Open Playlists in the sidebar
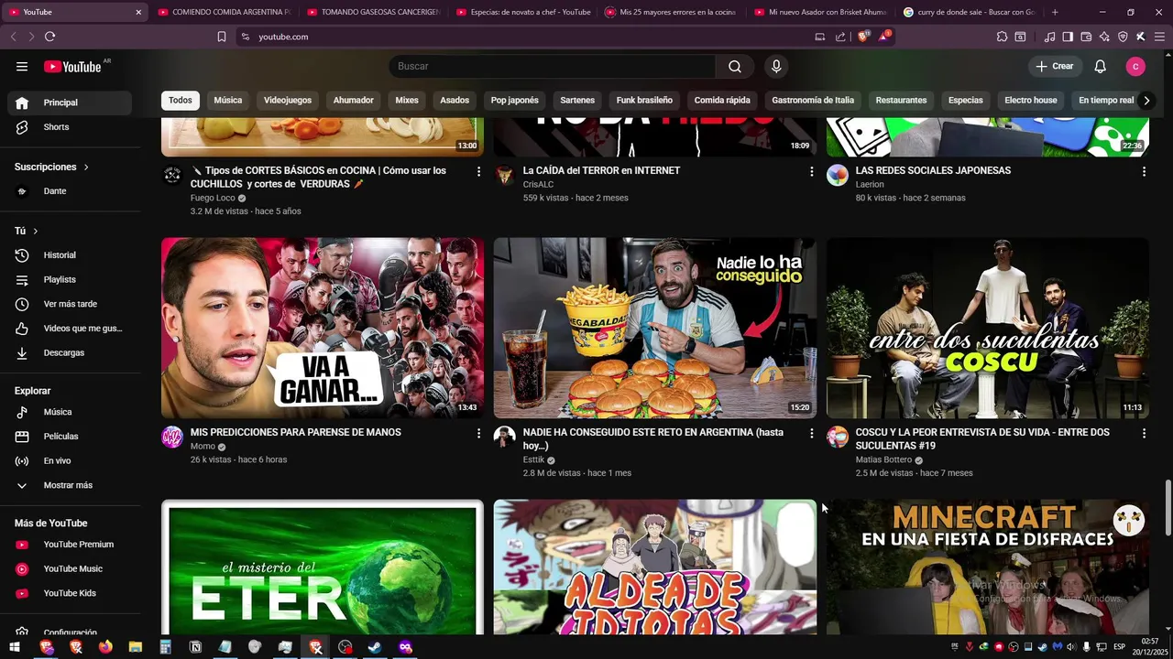Screen dimensions: 1173x659 click(x=70, y=279)
